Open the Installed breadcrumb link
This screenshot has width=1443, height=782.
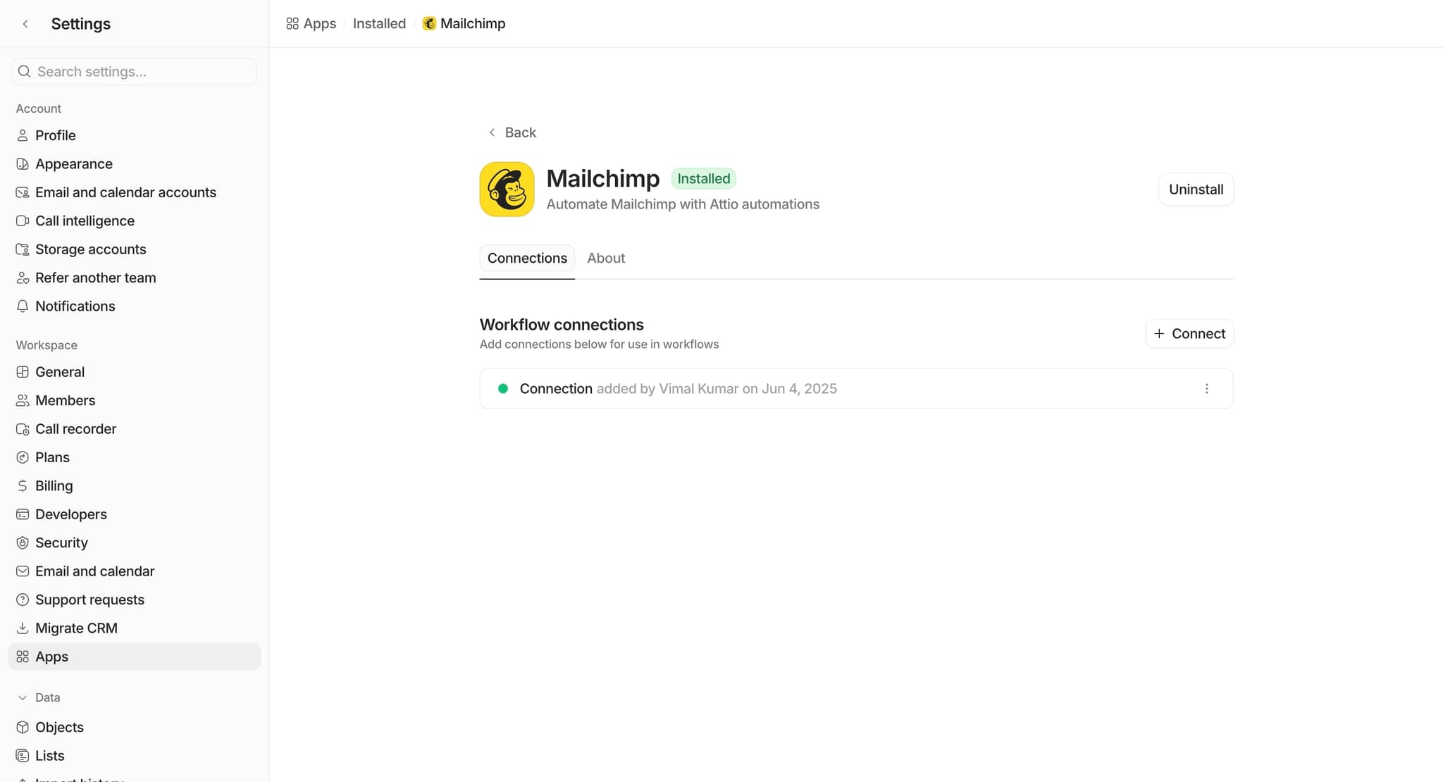pyautogui.click(x=379, y=23)
